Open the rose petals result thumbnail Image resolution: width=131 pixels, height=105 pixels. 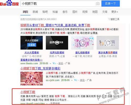click(x=32, y=78)
